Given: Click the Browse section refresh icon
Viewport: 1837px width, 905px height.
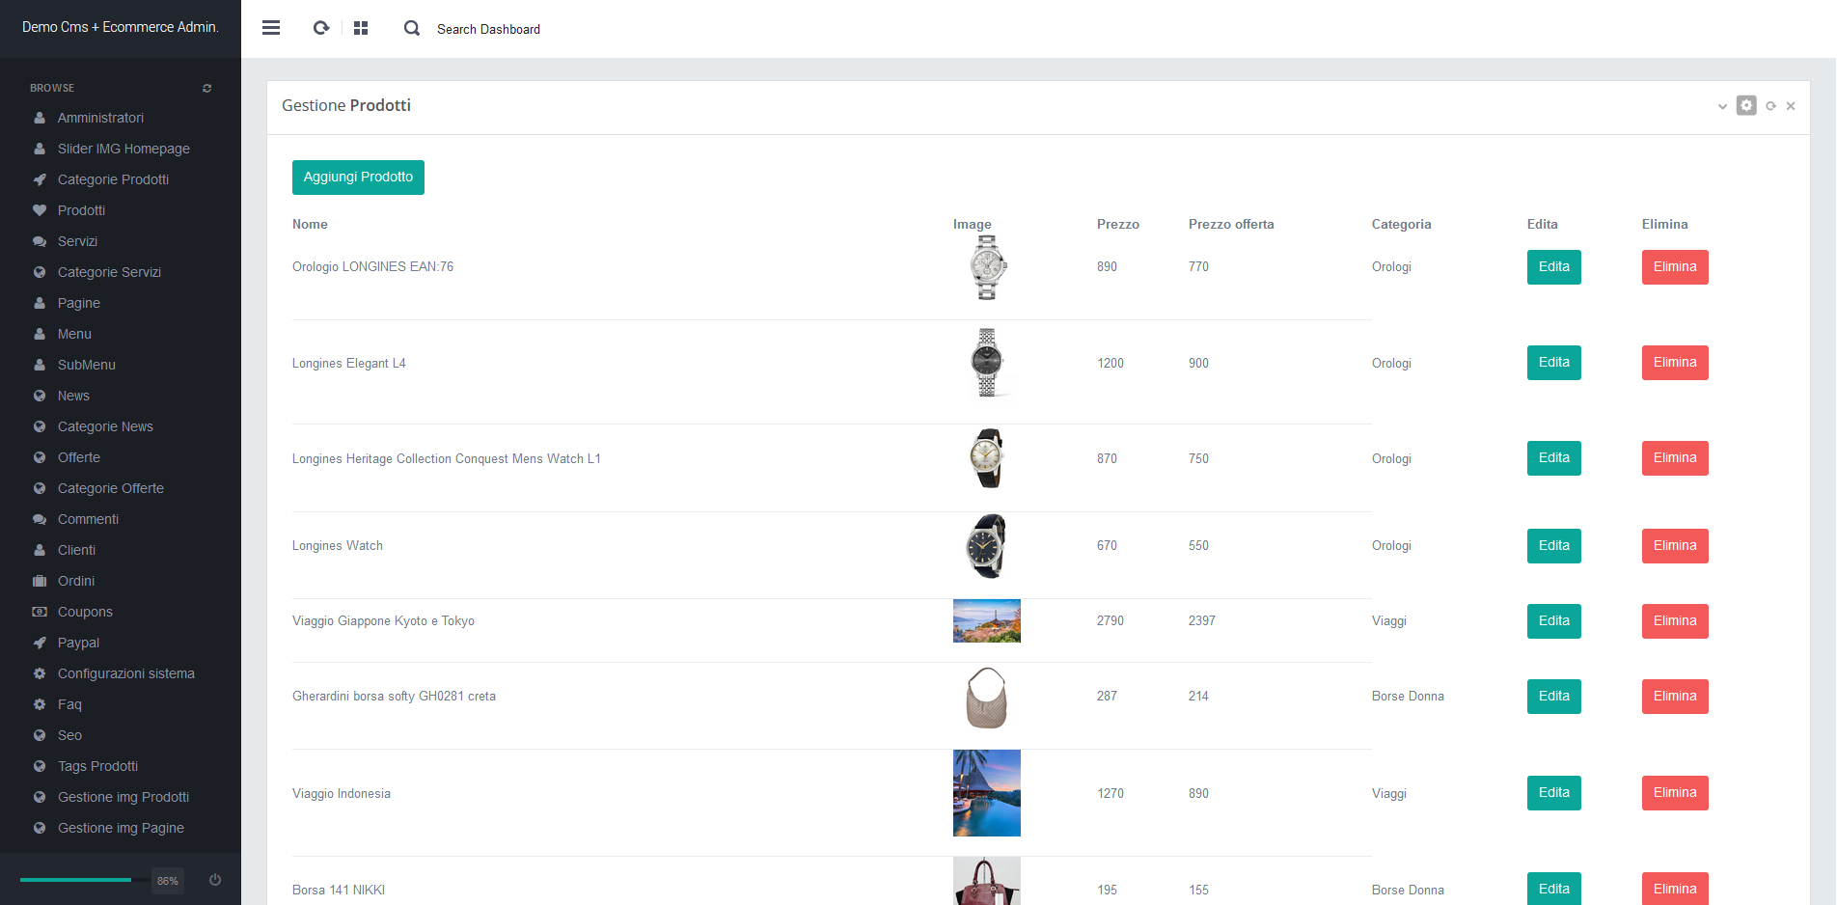Looking at the screenshot, I should click(x=206, y=88).
